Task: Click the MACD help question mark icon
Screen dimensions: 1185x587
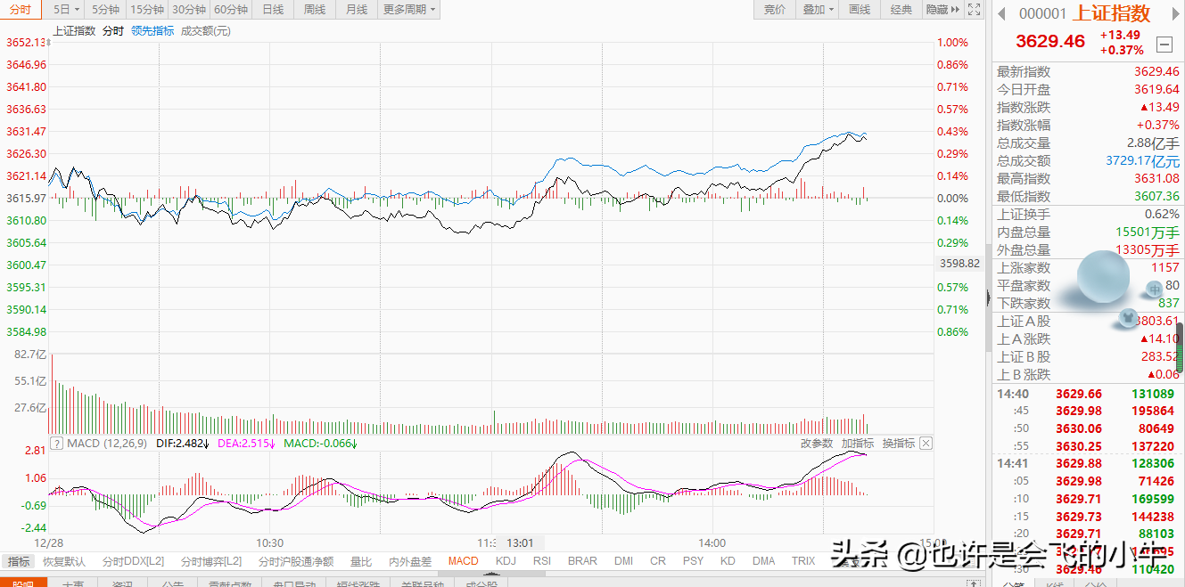Action: [x=58, y=443]
